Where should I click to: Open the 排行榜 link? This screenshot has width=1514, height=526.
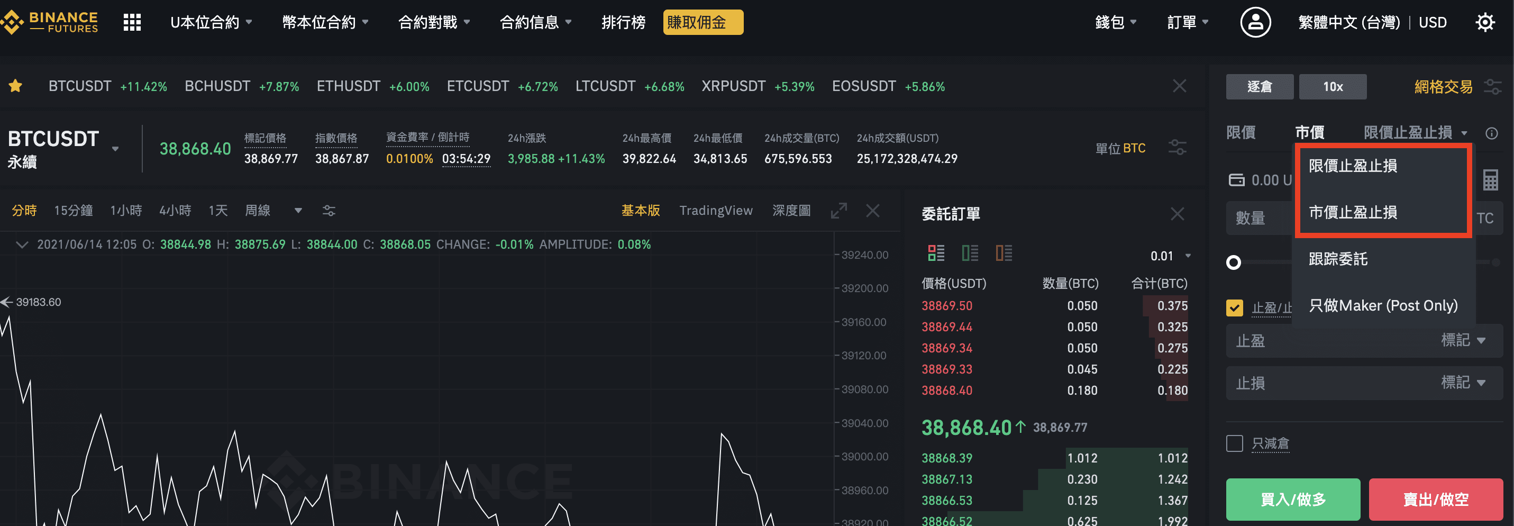pyautogui.click(x=623, y=22)
